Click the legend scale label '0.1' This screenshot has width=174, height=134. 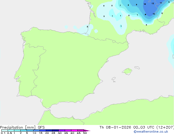(x=3, y=133)
